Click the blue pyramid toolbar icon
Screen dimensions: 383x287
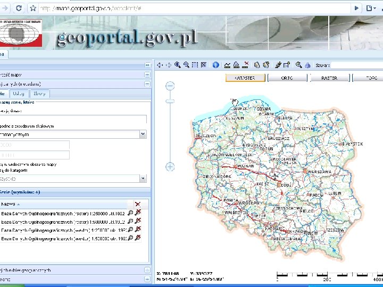click(307, 65)
